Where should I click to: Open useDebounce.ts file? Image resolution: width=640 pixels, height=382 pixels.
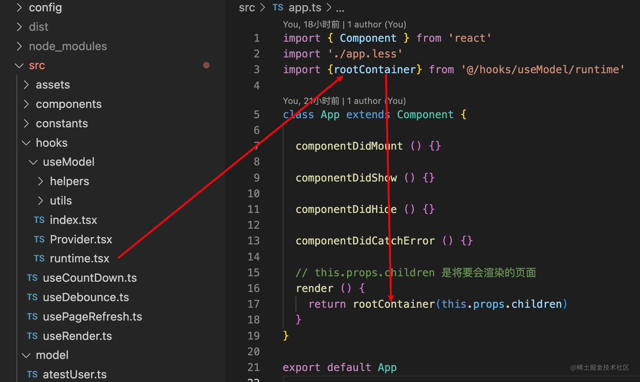[x=86, y=297]
